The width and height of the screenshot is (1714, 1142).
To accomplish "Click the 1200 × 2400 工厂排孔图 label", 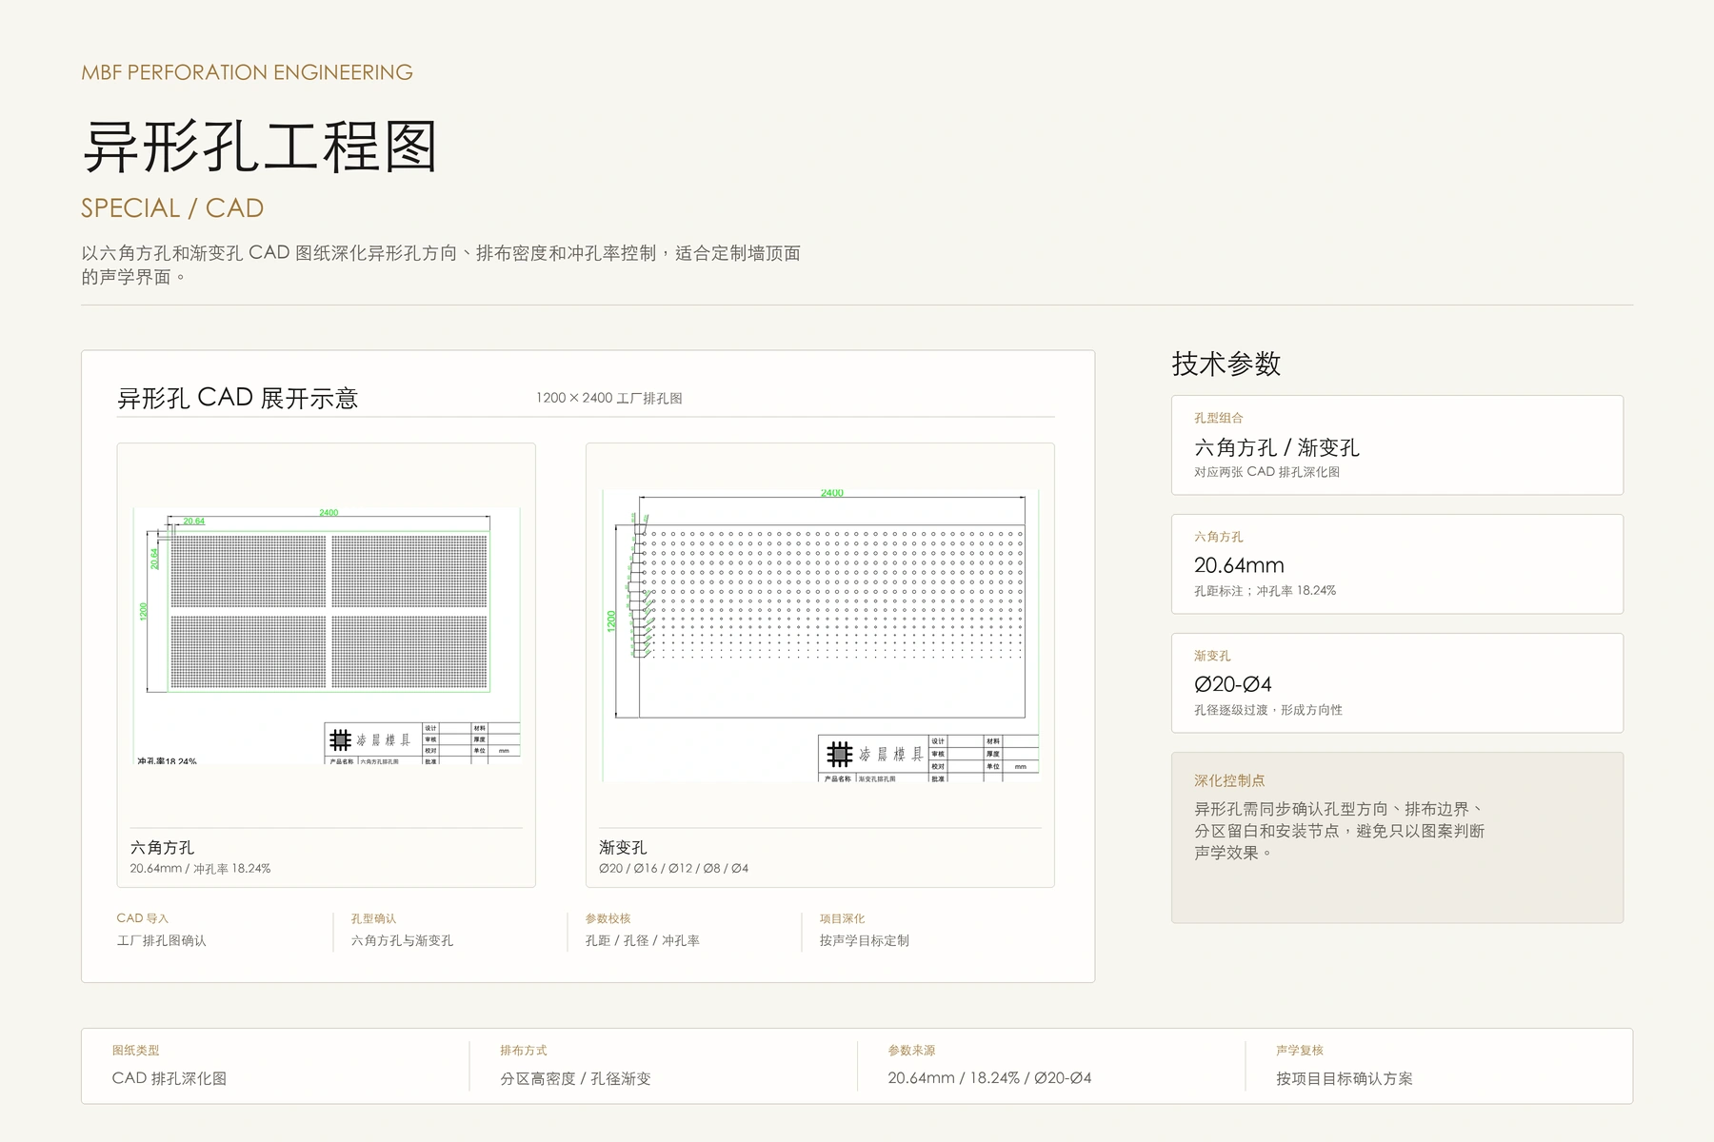I will click(608, 399).
